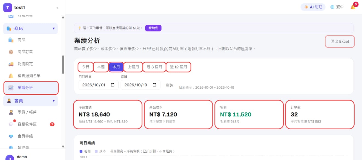This screenshot has width=362, height=160.
Task: Click the purple T workspace logo
Action: click(7, 8)
